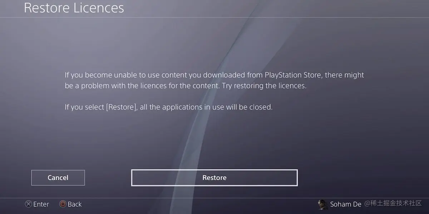This screenshot has height=214, width=429.
Task: Click the Back hint label
Action: pyautogui.click(x=75, y=204)
